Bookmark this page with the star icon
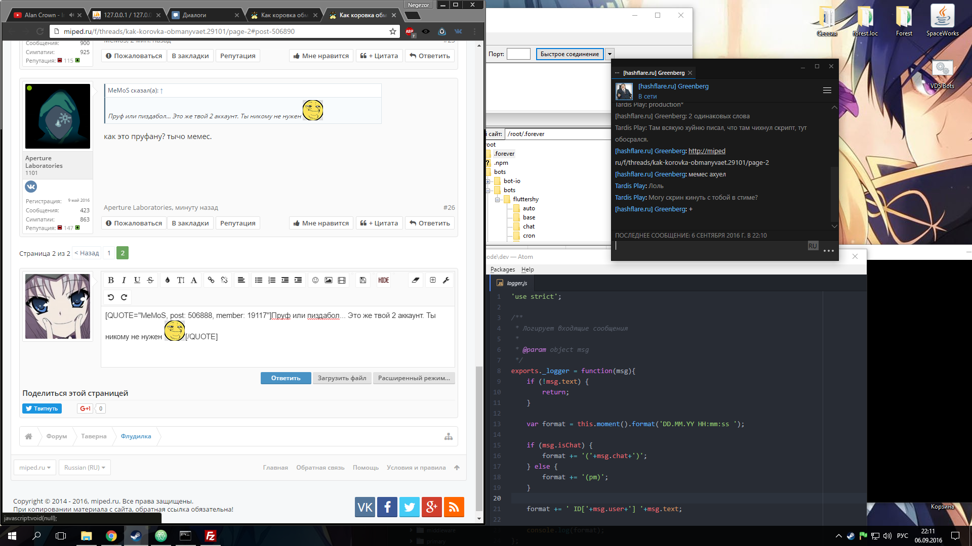The width and height of the screenshot is (972, 546). tap(393, 31)
